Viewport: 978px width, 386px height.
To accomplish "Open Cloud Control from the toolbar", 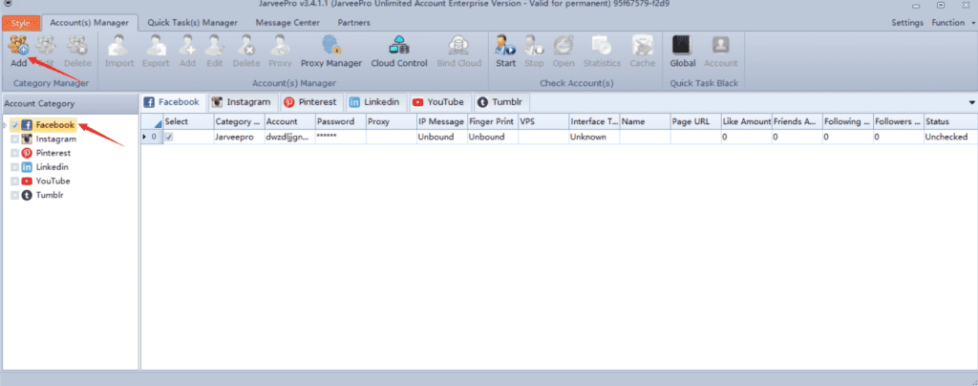I will coord(398,50).
